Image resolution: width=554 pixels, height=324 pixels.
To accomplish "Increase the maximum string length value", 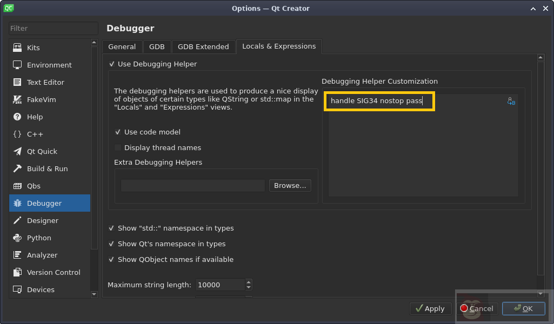I will click(x=249, y=282).
